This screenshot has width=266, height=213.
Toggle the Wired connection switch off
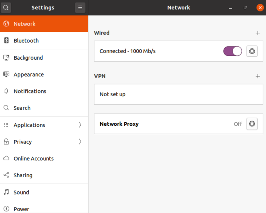(233, 51)
